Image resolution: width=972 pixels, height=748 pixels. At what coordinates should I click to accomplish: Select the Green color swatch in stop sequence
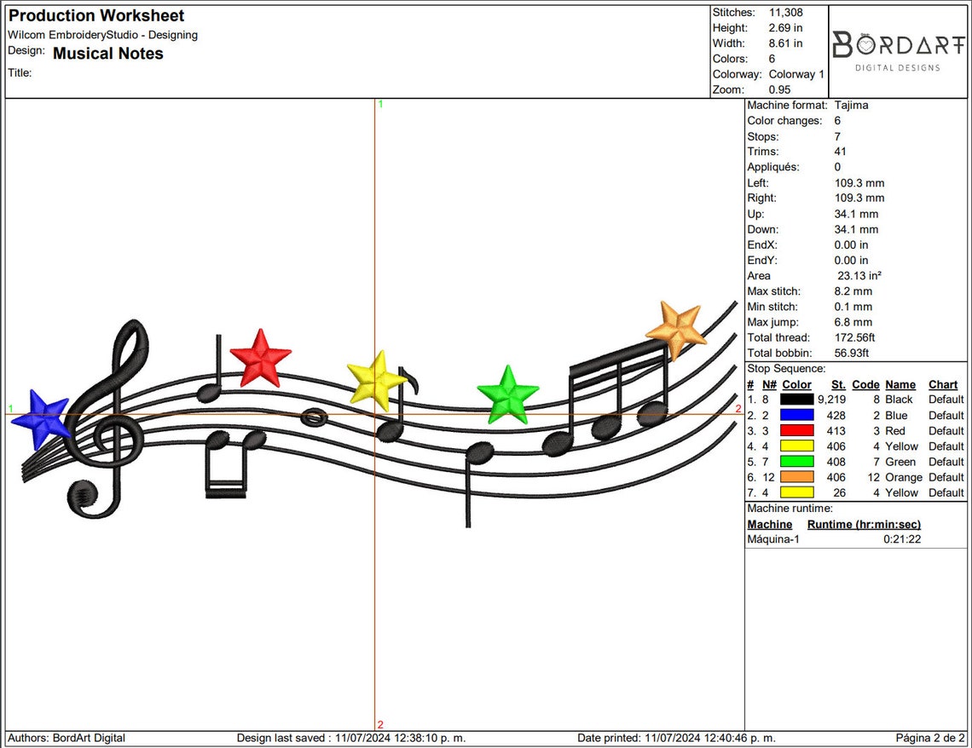796,461
